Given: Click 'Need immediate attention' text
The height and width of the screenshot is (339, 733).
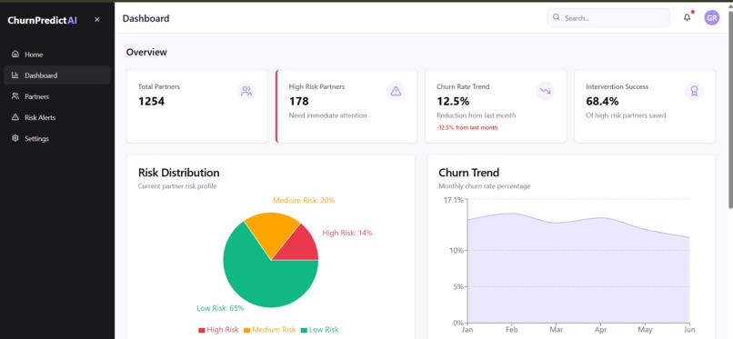Looking at the screenshot, I should click(327, 115).
